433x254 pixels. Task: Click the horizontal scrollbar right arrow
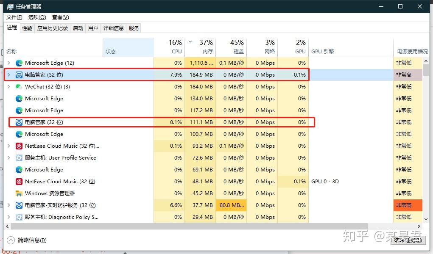click(419, 226)
